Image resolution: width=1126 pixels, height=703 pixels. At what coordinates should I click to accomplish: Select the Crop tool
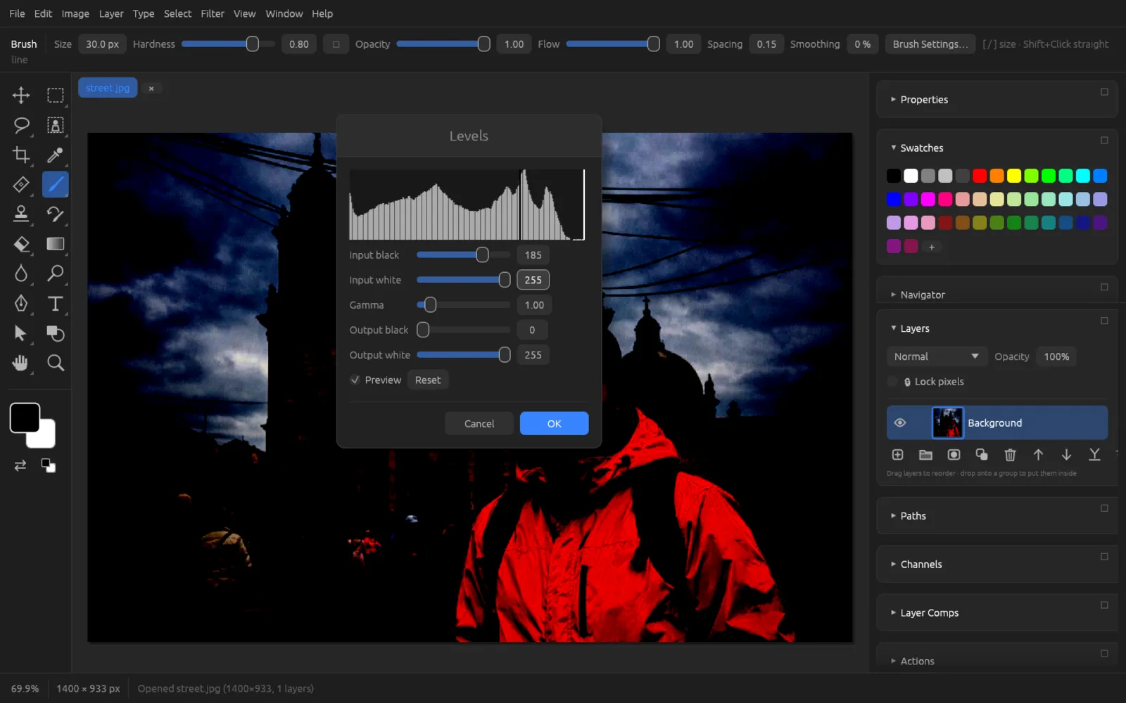(21, 155)
